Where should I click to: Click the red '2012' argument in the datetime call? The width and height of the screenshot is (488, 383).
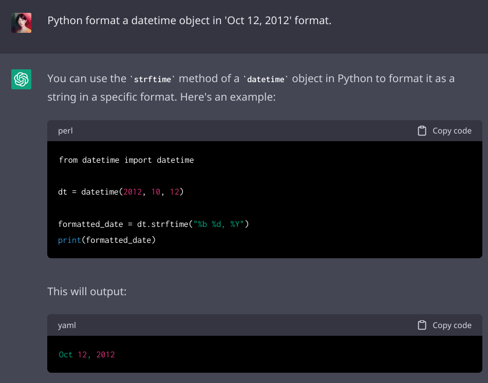click(132, 192)
